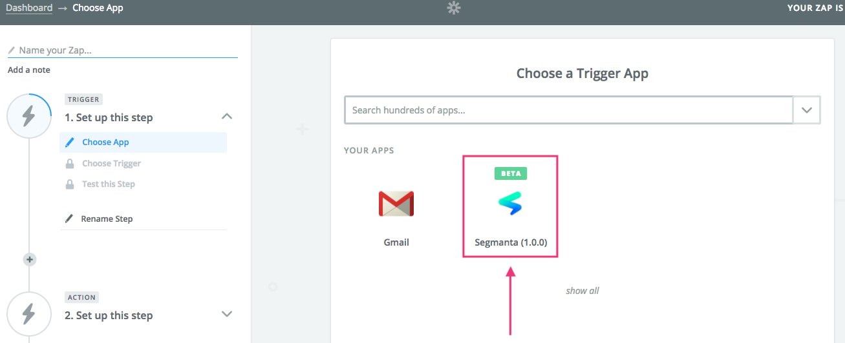
Task: Click the Zapier asterisk logo in header
Action: pos(454,8)
